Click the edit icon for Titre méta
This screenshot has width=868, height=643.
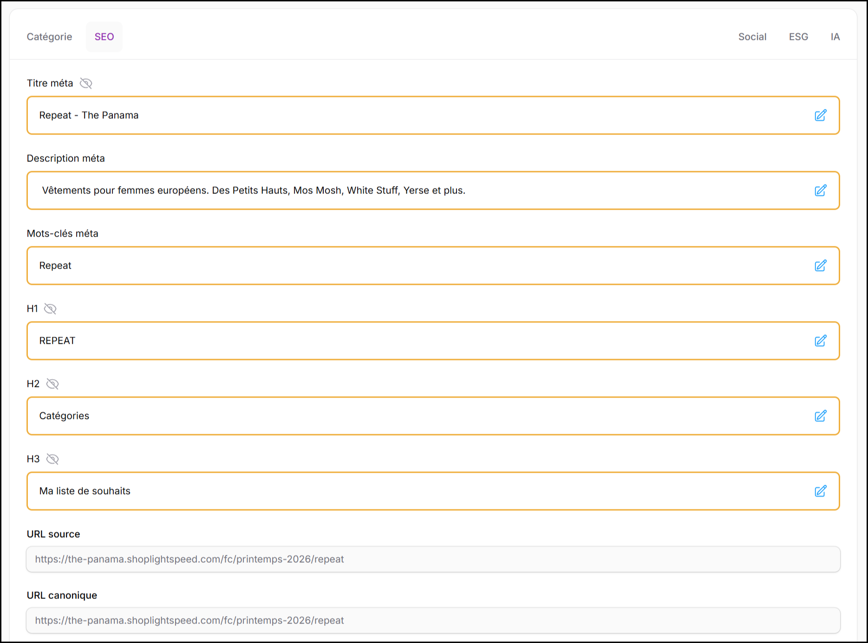click(x=820, y=116)
